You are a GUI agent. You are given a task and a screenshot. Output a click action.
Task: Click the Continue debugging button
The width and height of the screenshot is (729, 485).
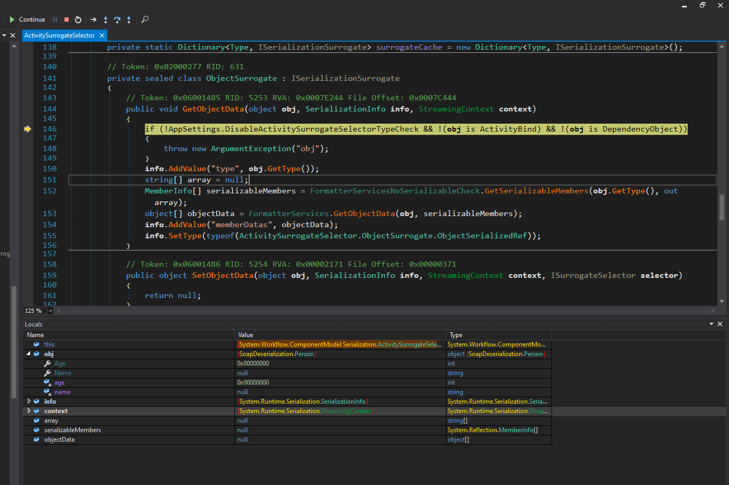27,20
